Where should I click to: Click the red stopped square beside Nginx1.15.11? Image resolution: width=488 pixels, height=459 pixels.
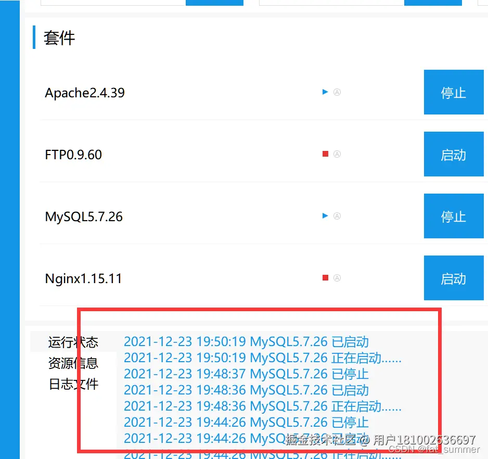pos(325,278)
